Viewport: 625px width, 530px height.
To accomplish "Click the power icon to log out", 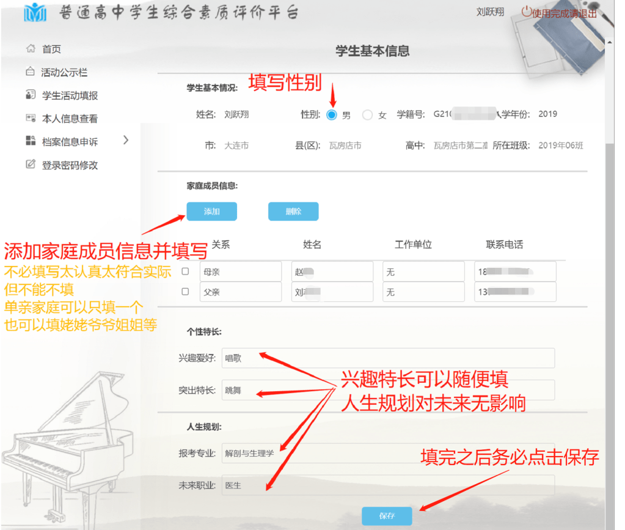I will 527,12.
